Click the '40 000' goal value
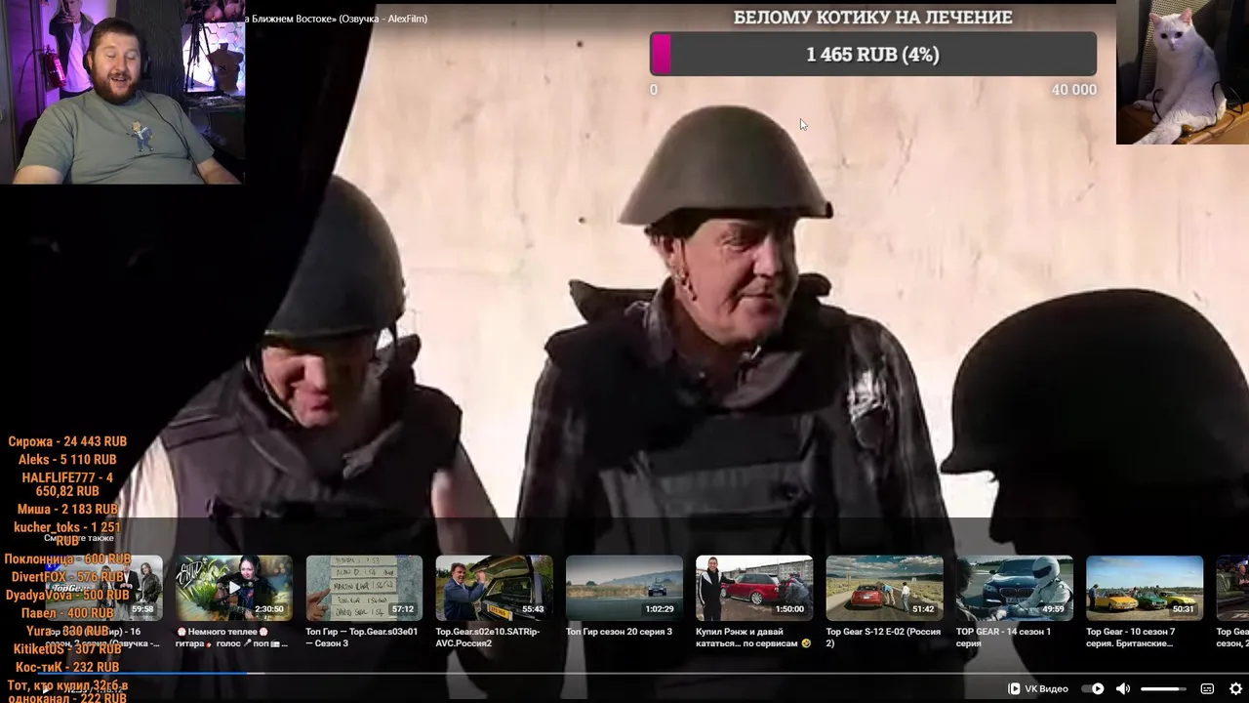 pos(1074,90)
